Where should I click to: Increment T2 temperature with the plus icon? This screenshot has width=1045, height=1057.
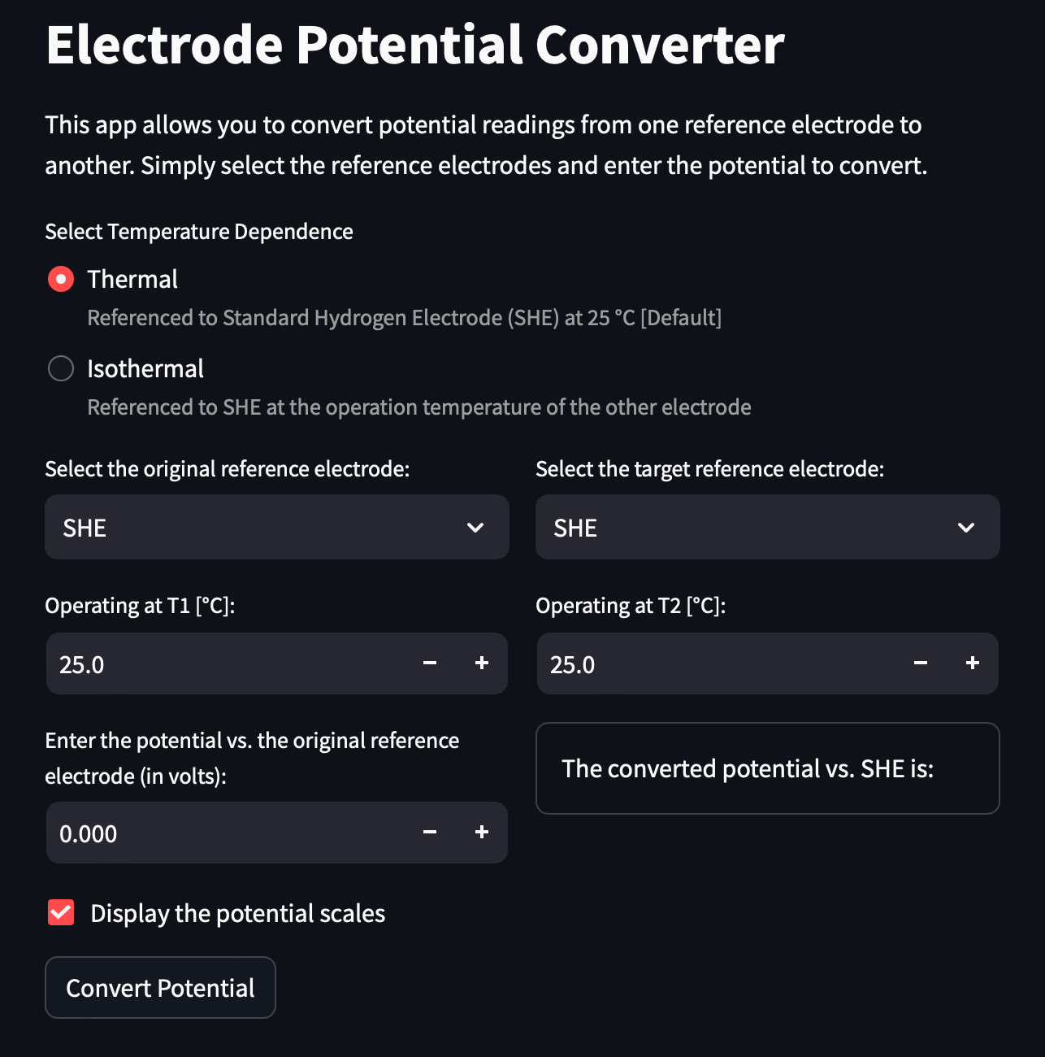972,663
